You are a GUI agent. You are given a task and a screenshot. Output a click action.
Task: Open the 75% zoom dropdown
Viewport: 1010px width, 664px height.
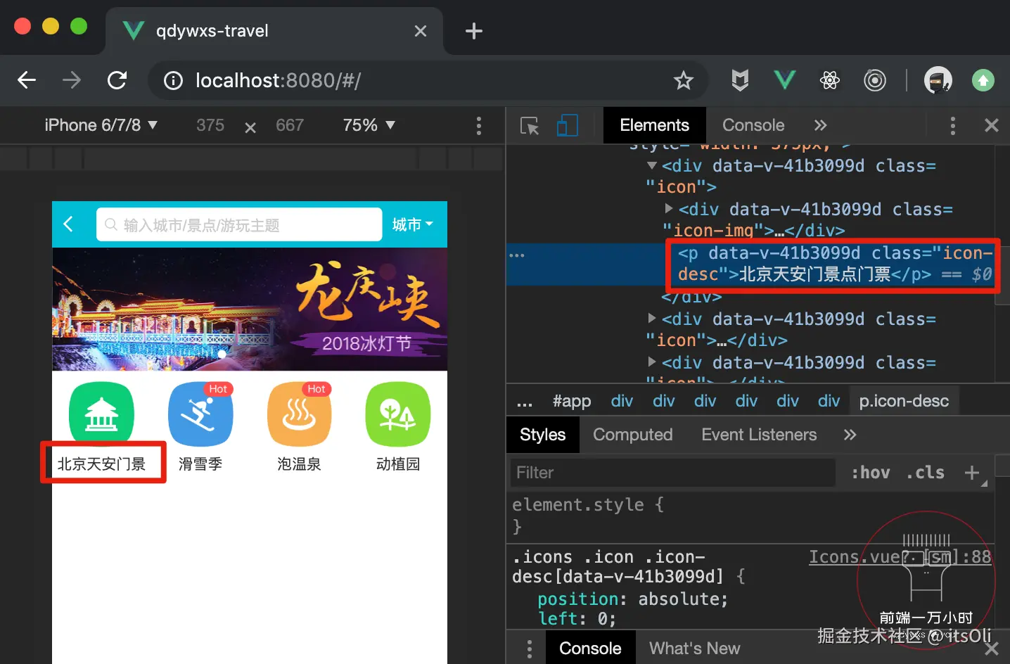369,125
